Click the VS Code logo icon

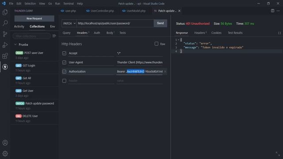click(x=4, y=4)
